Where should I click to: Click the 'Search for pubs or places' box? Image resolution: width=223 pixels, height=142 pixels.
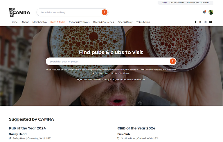pyautogui.click(x=107, y=61)
